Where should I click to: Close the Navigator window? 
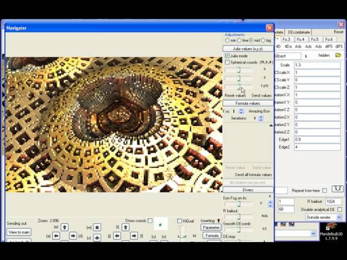click(x=269, y=28)
